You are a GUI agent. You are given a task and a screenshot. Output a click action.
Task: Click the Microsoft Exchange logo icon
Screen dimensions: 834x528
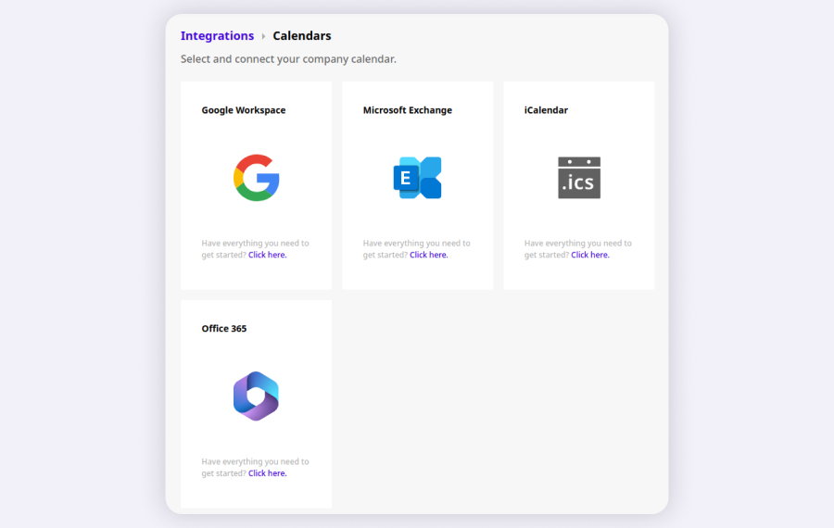(418, 178)
